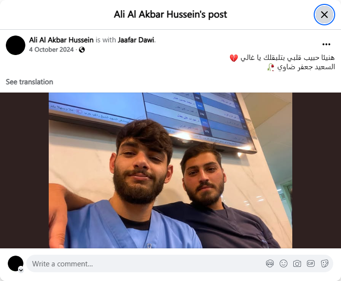Open the three-dot post options menu
The image size is (341, 281).
coord(326,44)
